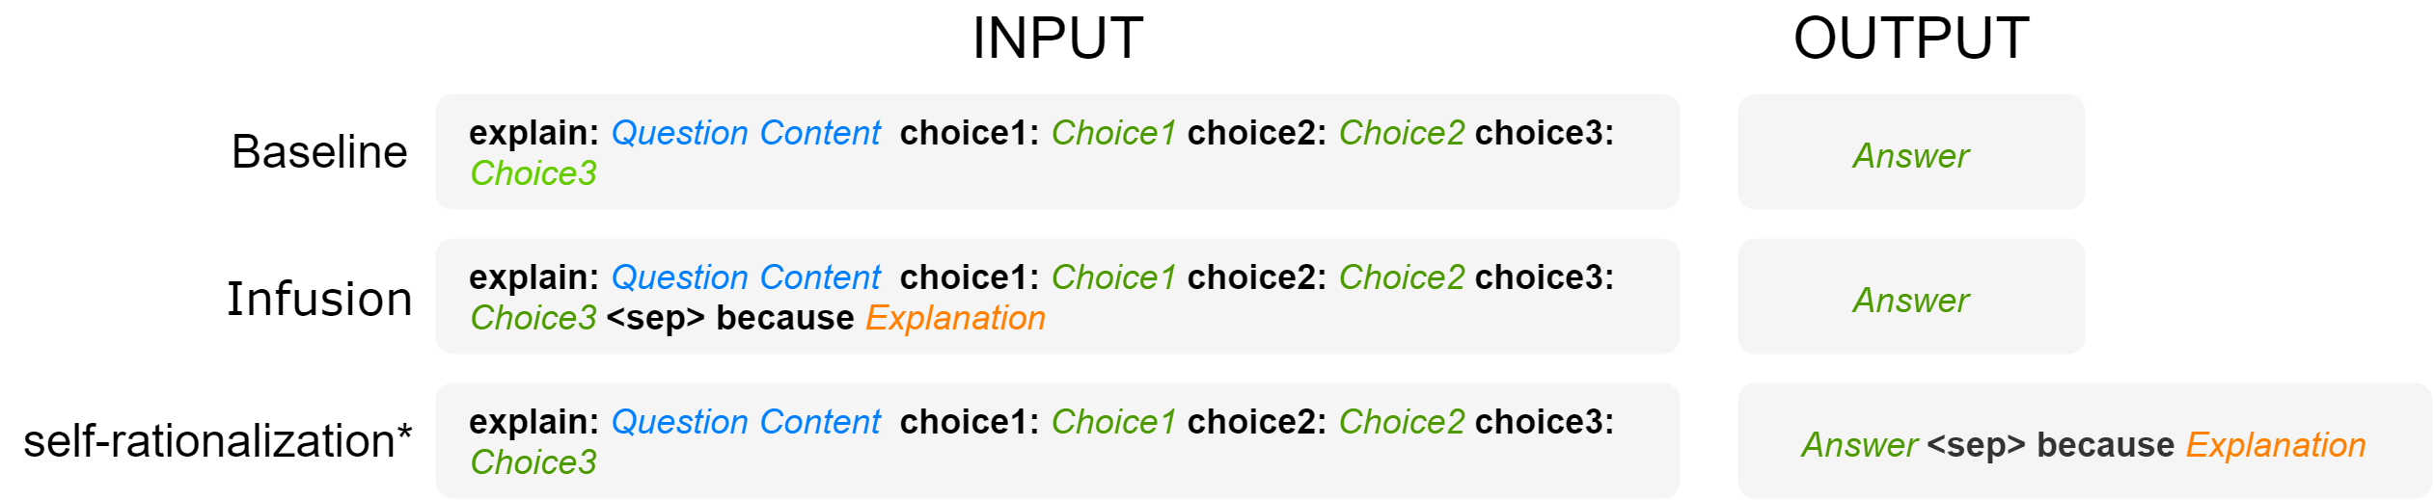Screen dimensions: 2434x500
Task: Click Answer in the Baseline output box
Action: click(1910, 156)
